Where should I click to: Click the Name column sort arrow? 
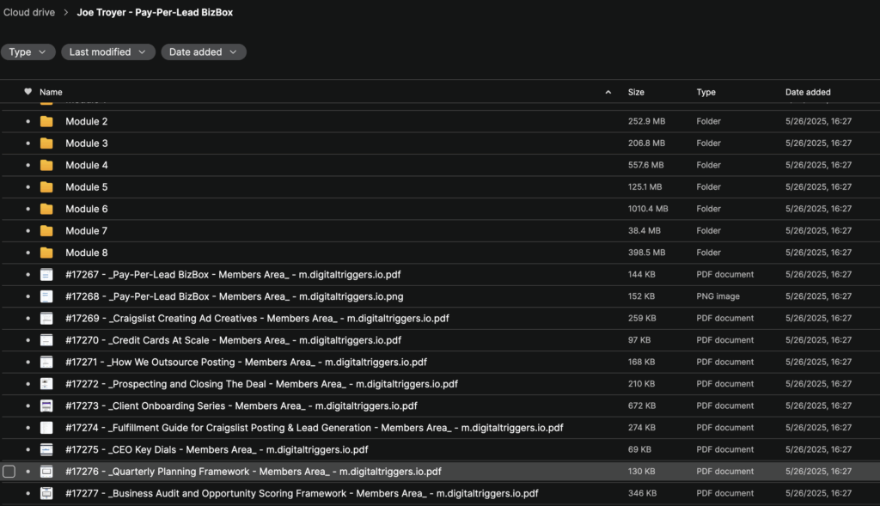pyautogui.click(x=608, y=92)
